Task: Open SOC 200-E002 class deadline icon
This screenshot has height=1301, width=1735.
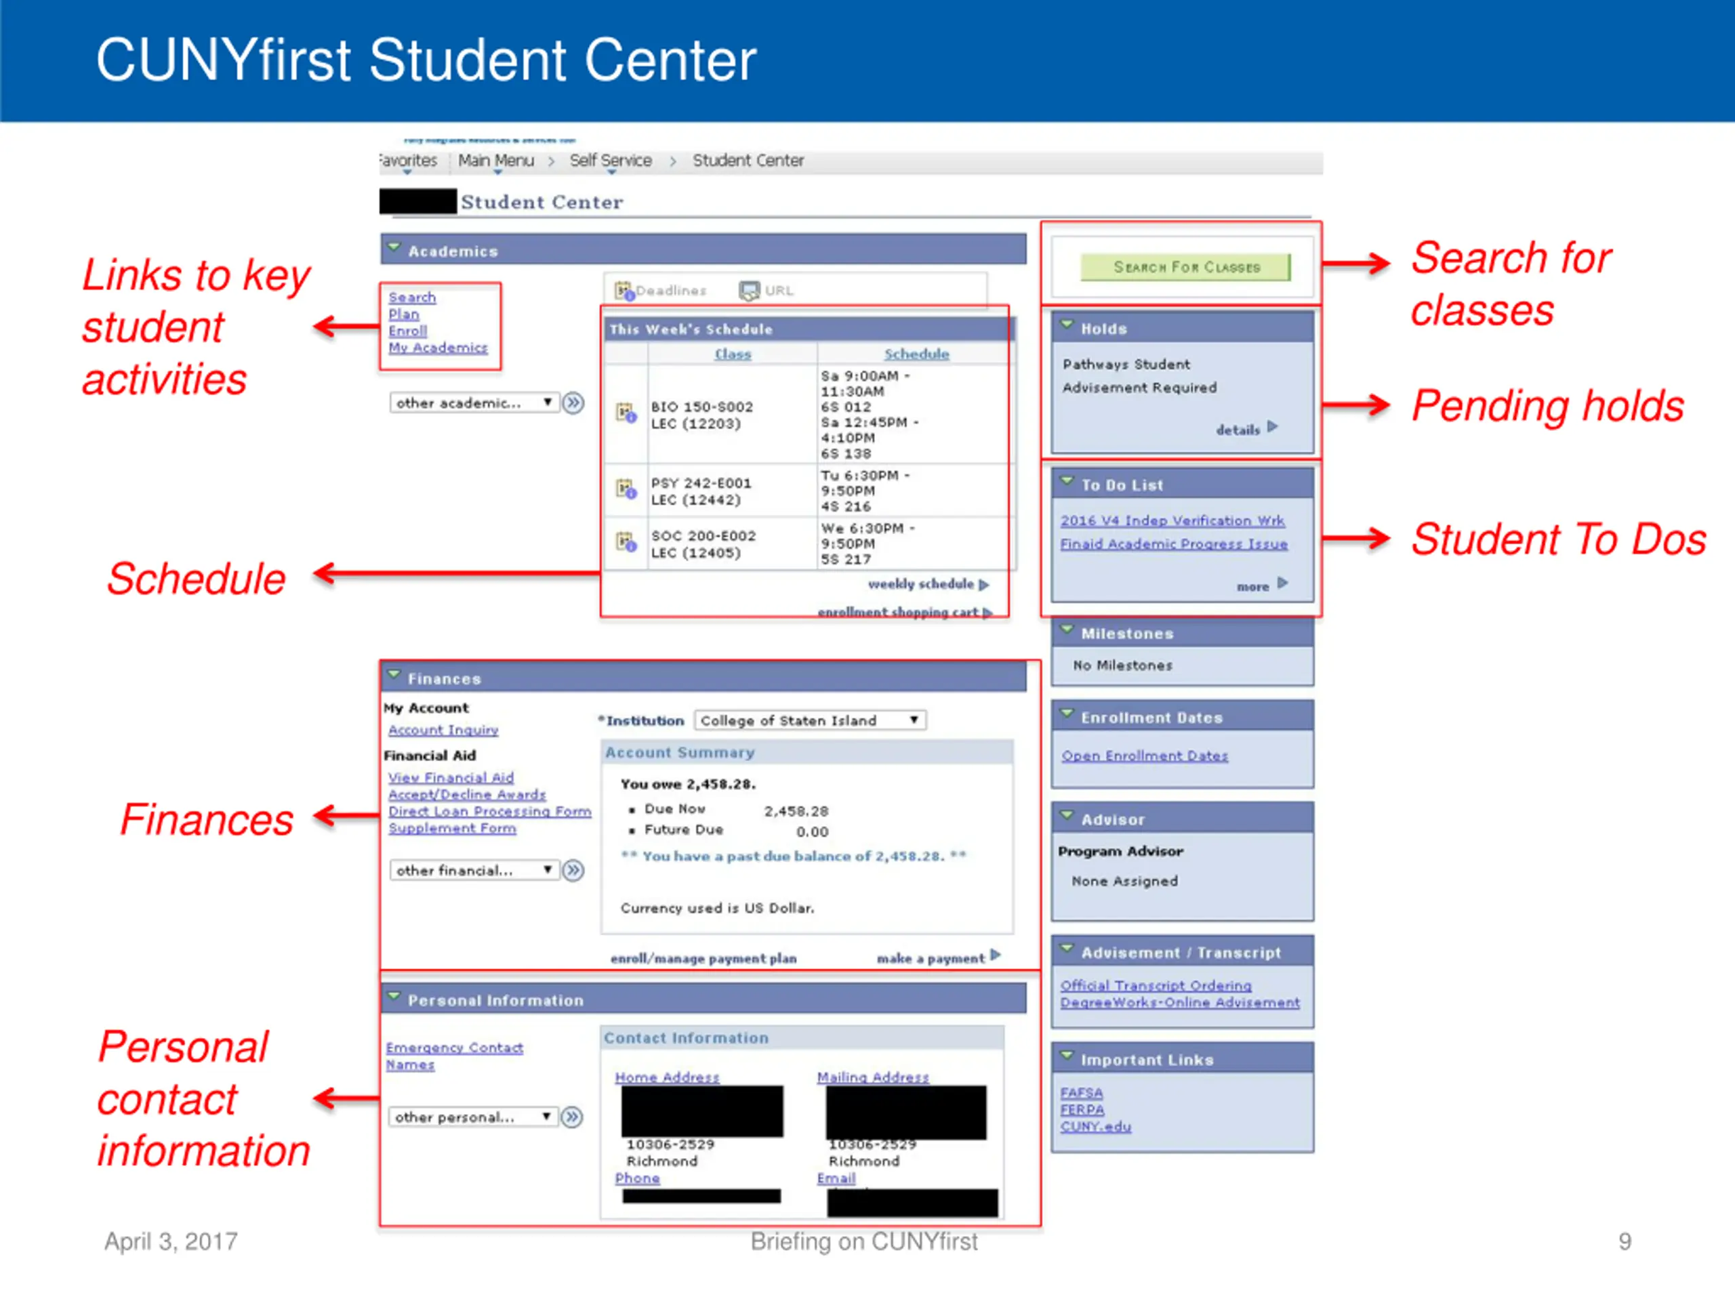Action: (x=625, y=542)
